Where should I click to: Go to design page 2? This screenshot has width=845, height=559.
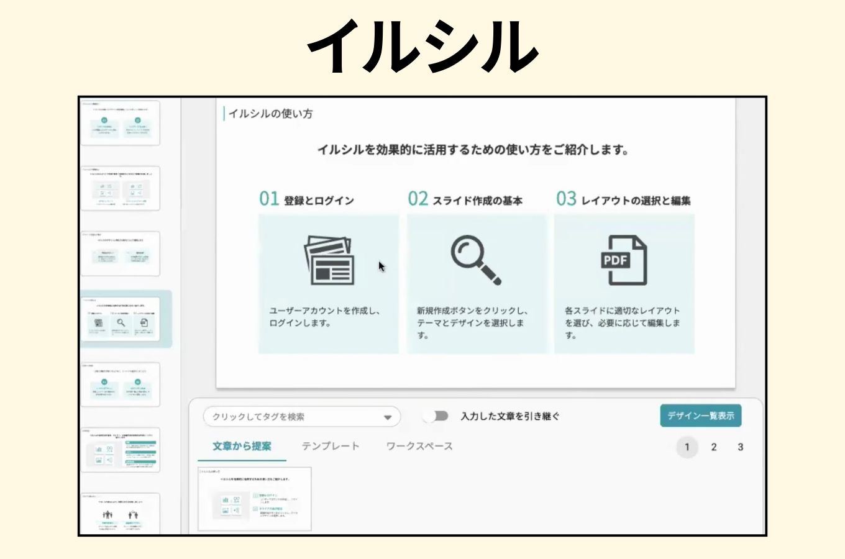pyautogui.click(x=714, y=447)
